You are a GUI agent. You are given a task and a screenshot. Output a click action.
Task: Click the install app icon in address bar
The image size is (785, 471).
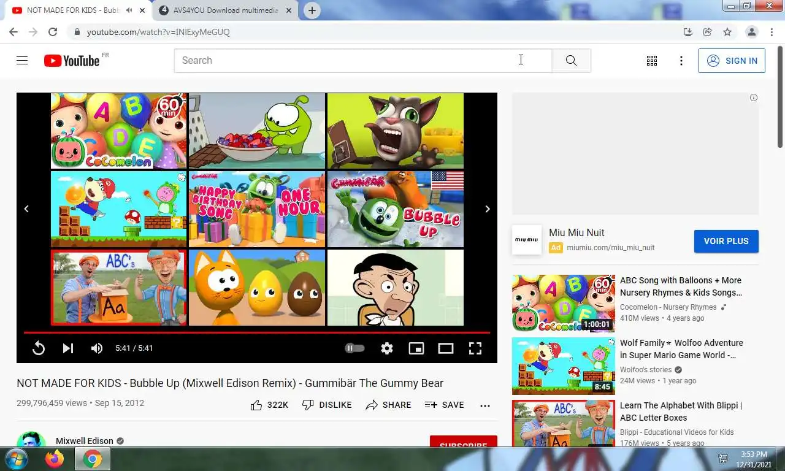pos(688,32)
